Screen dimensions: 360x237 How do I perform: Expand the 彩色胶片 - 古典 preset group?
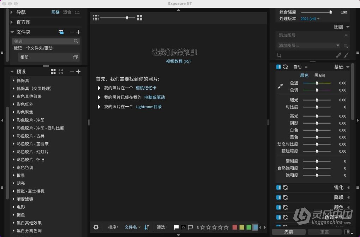tap(13, 136)
